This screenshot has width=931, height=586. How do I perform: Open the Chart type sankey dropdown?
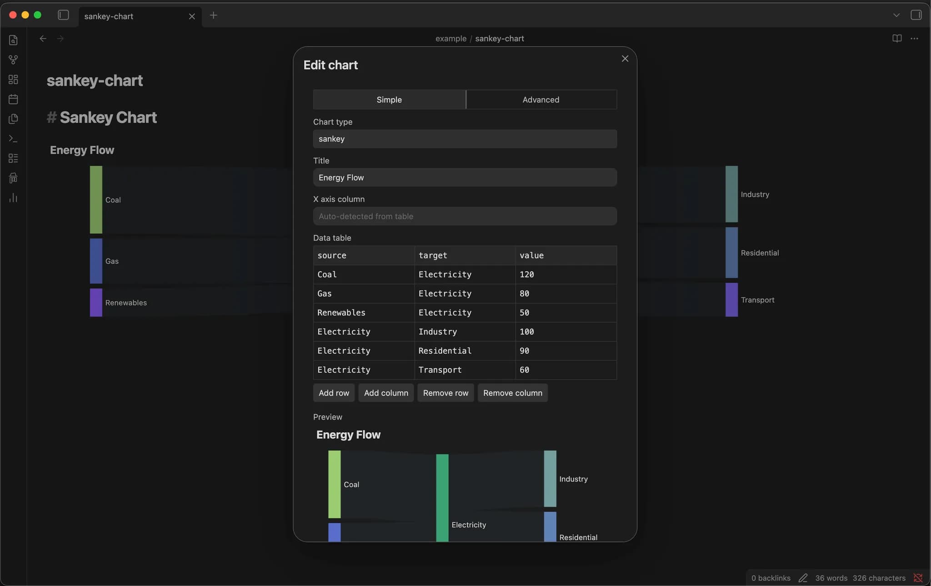click(x=465, y=139)
